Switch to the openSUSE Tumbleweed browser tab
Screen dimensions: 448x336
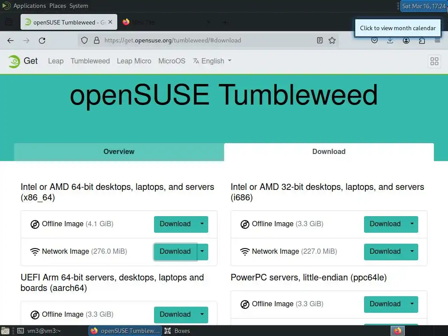pyautogui.click(x=69, y=22)
